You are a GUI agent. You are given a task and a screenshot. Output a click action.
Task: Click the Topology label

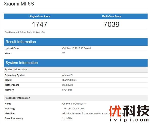point(10,109)
